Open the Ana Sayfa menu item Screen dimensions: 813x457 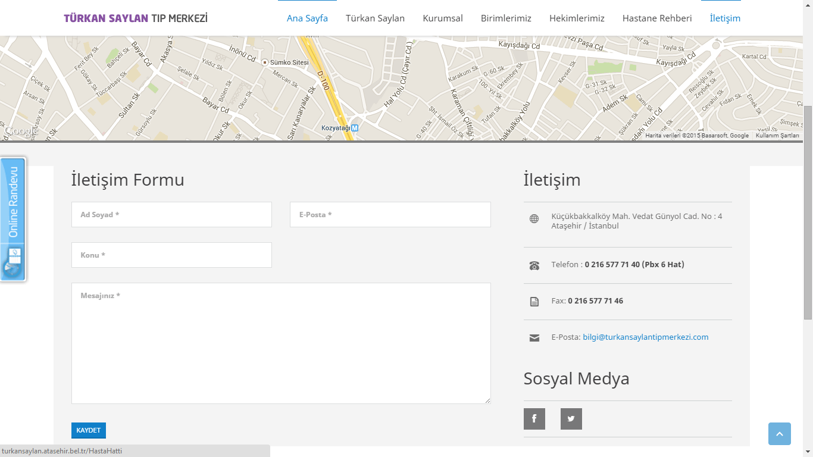307,18
